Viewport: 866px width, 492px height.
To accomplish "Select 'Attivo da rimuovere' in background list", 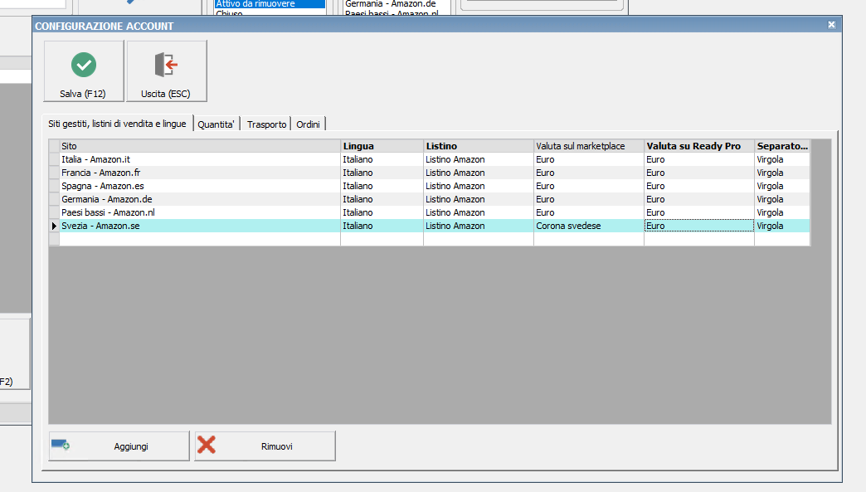I will tap(270, 4).
